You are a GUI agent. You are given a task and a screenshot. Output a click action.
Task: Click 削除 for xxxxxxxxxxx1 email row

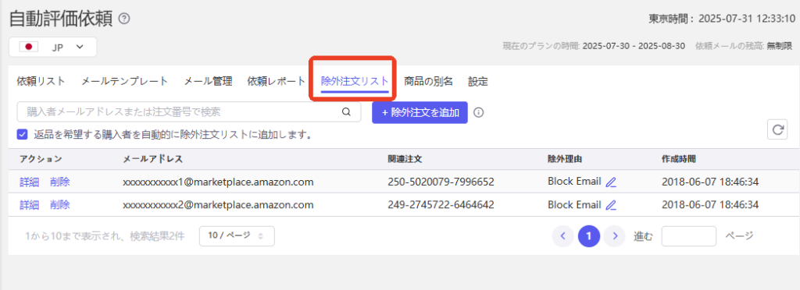click(59, 182)
